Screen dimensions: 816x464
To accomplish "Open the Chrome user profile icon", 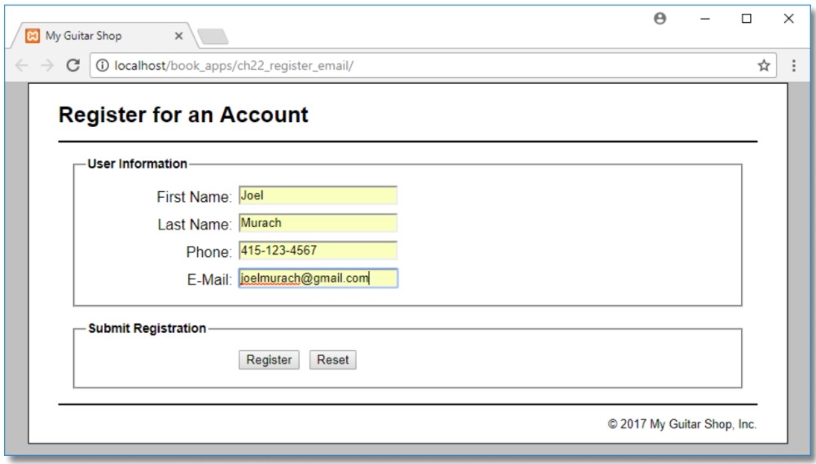I will tap(660, 19).
